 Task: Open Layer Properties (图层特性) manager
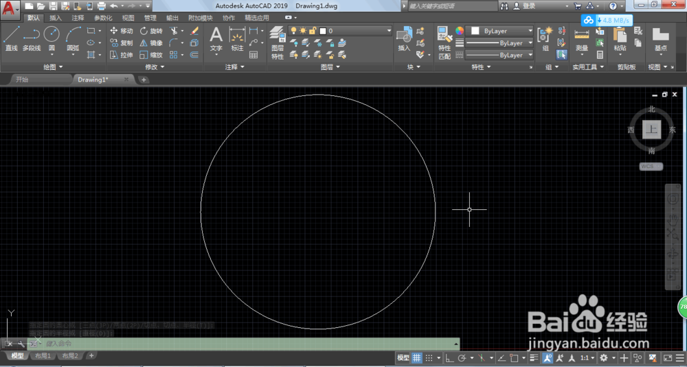[x=278, y=42]
